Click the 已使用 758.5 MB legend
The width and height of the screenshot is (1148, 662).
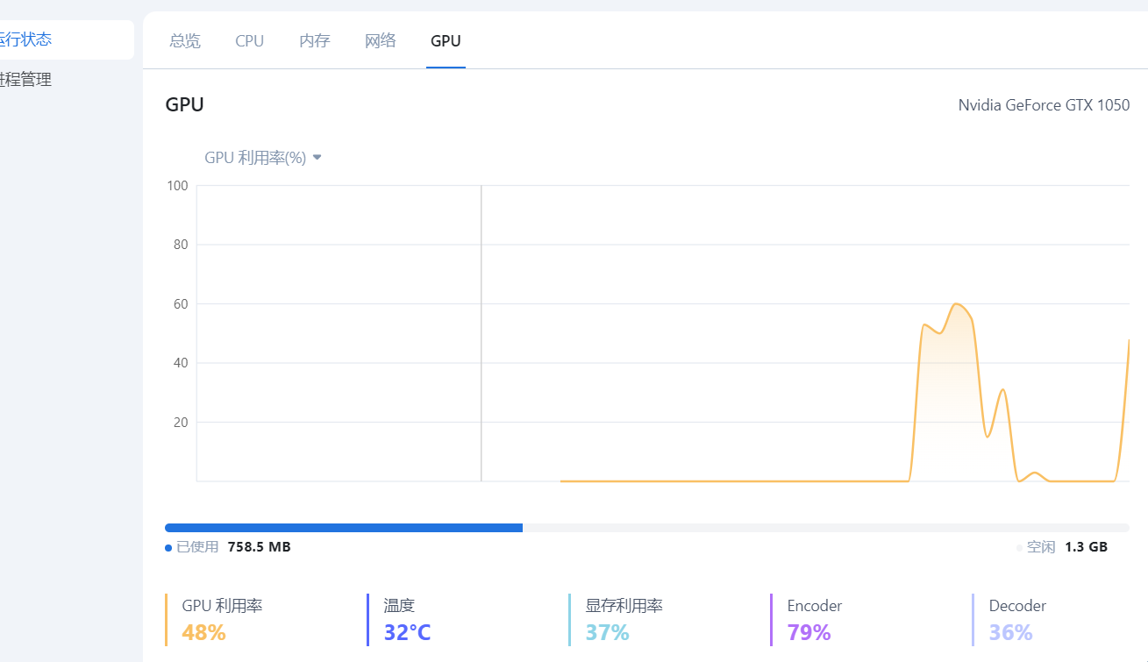pyautogui.click(x=228, y=547)
